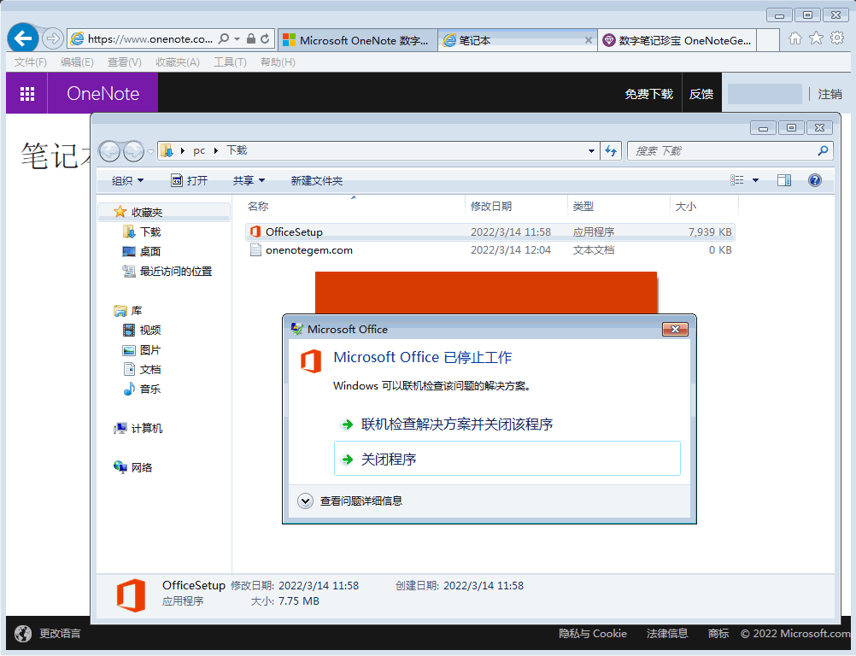Click the OfficeSetup file icon in list

[x=255, y=232]
